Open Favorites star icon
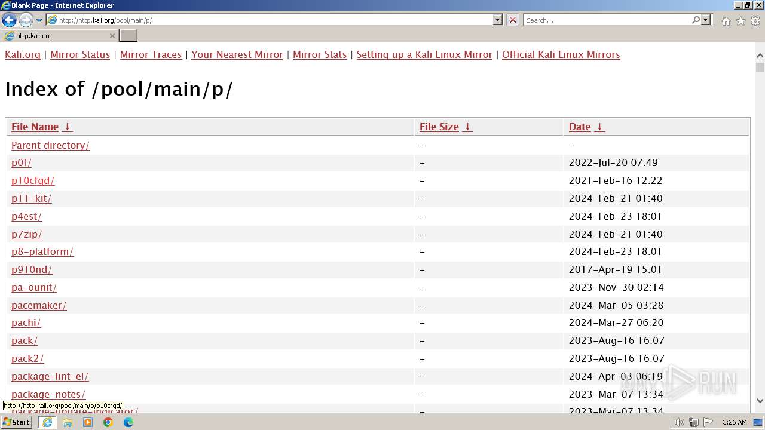 click(740, 21)
